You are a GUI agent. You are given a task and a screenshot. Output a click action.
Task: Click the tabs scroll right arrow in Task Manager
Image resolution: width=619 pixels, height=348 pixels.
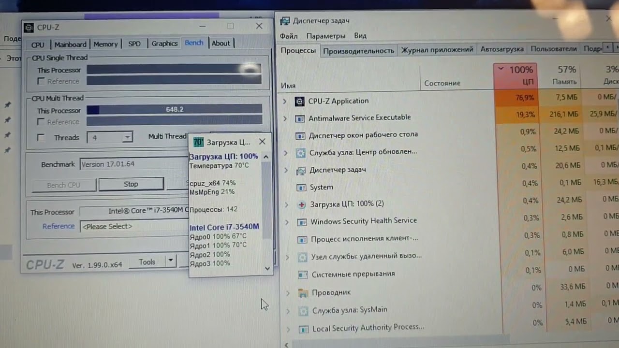[x=616, y=48]
